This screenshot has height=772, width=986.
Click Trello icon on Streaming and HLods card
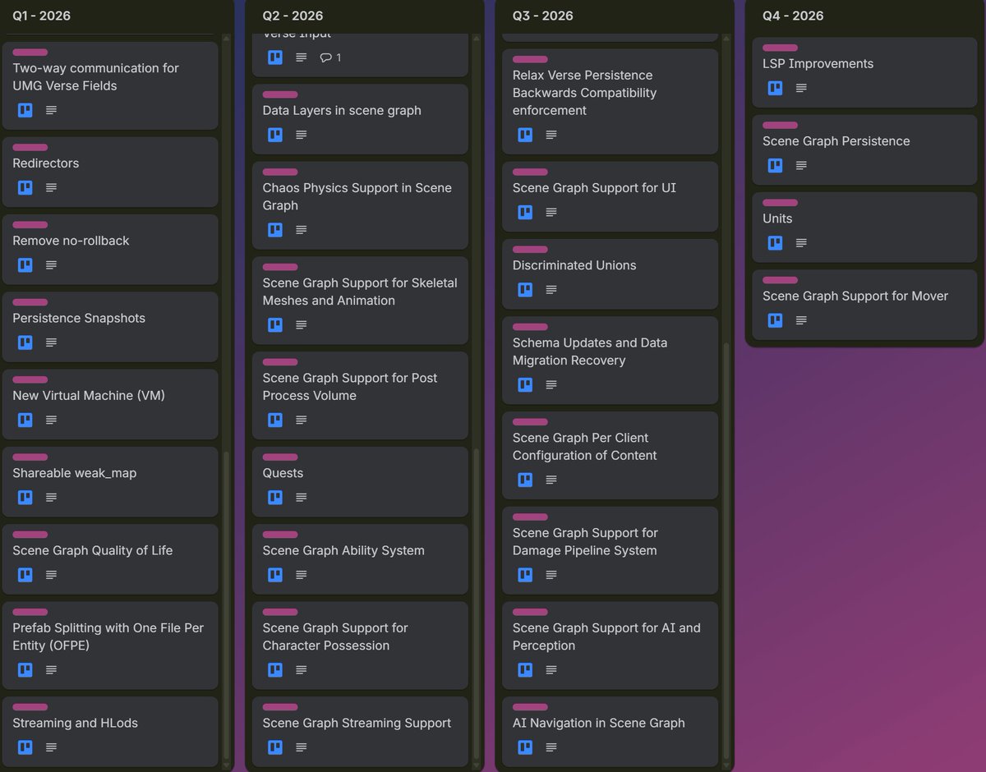tap(25, 747)
